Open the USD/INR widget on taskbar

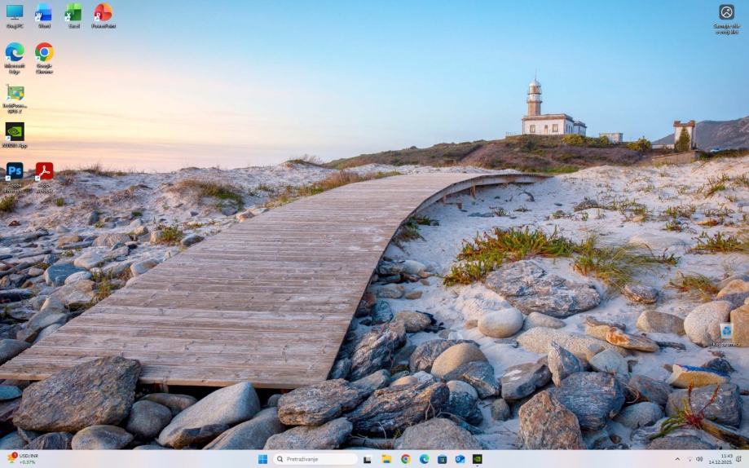click(23, 459)
